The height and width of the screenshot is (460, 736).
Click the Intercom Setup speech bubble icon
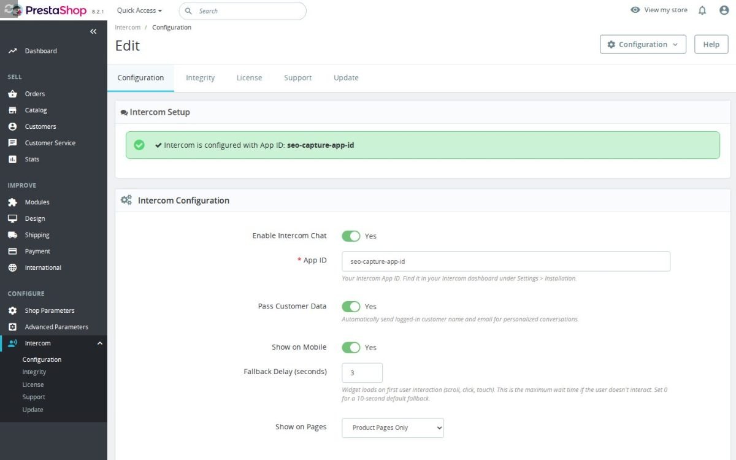(x=124, y=113)
